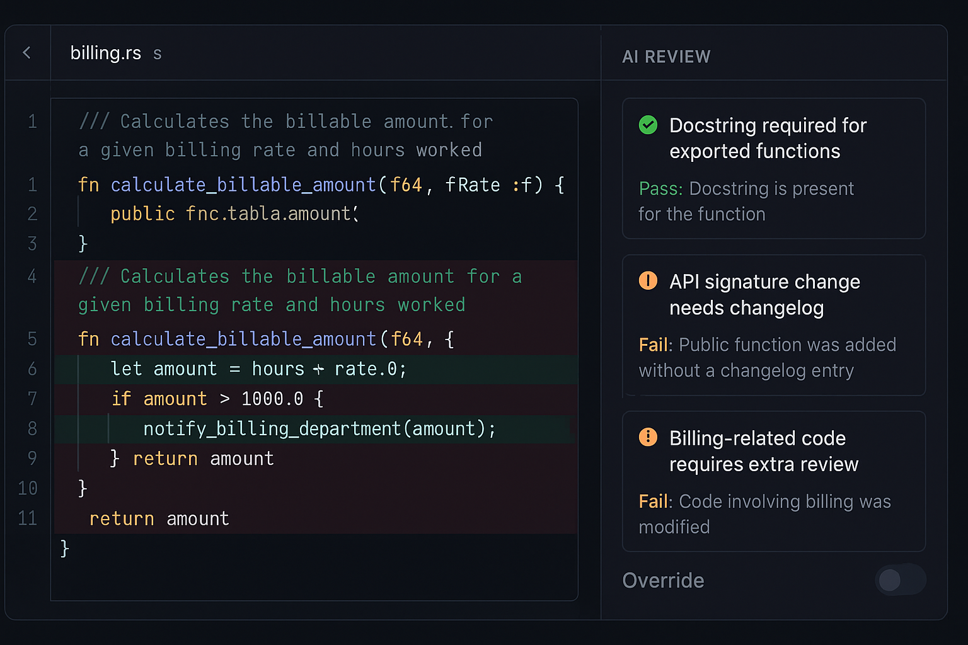Click the 'let amount = hours' added line
This screenshot has height=645, width=968.
[258, 369]
